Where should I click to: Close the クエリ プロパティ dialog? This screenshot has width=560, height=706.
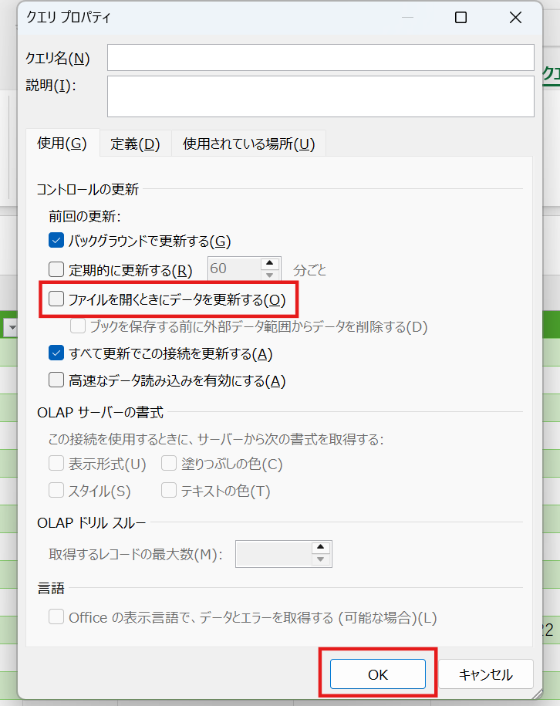(x=515, y=18)
